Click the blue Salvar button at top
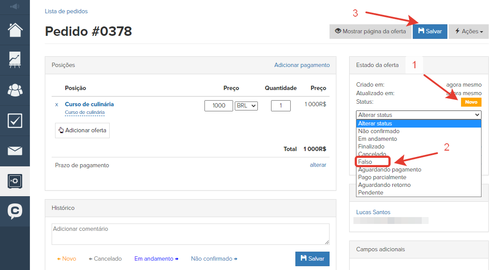The height and width of the screenshot is (270, 502). click(430, 32)
